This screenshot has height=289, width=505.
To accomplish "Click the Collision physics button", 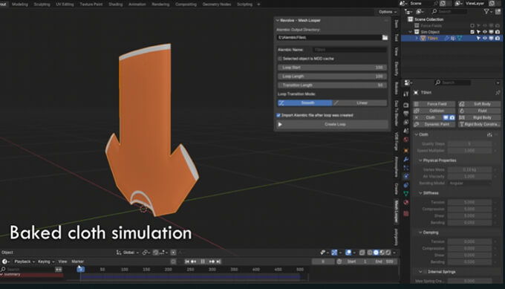I will tap(434, 111).
